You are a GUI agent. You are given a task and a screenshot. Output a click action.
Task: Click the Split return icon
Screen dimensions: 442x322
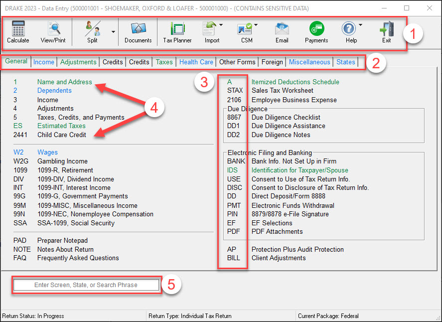(x=93, y=28)
